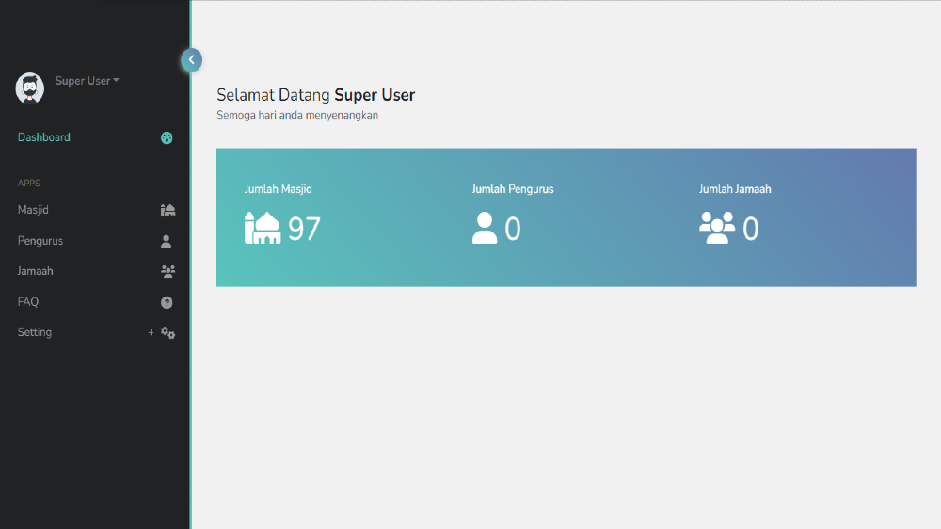This screenshot has height=529, width=941.
Task: Click the Setting menu label
Action: pos(35,332)
